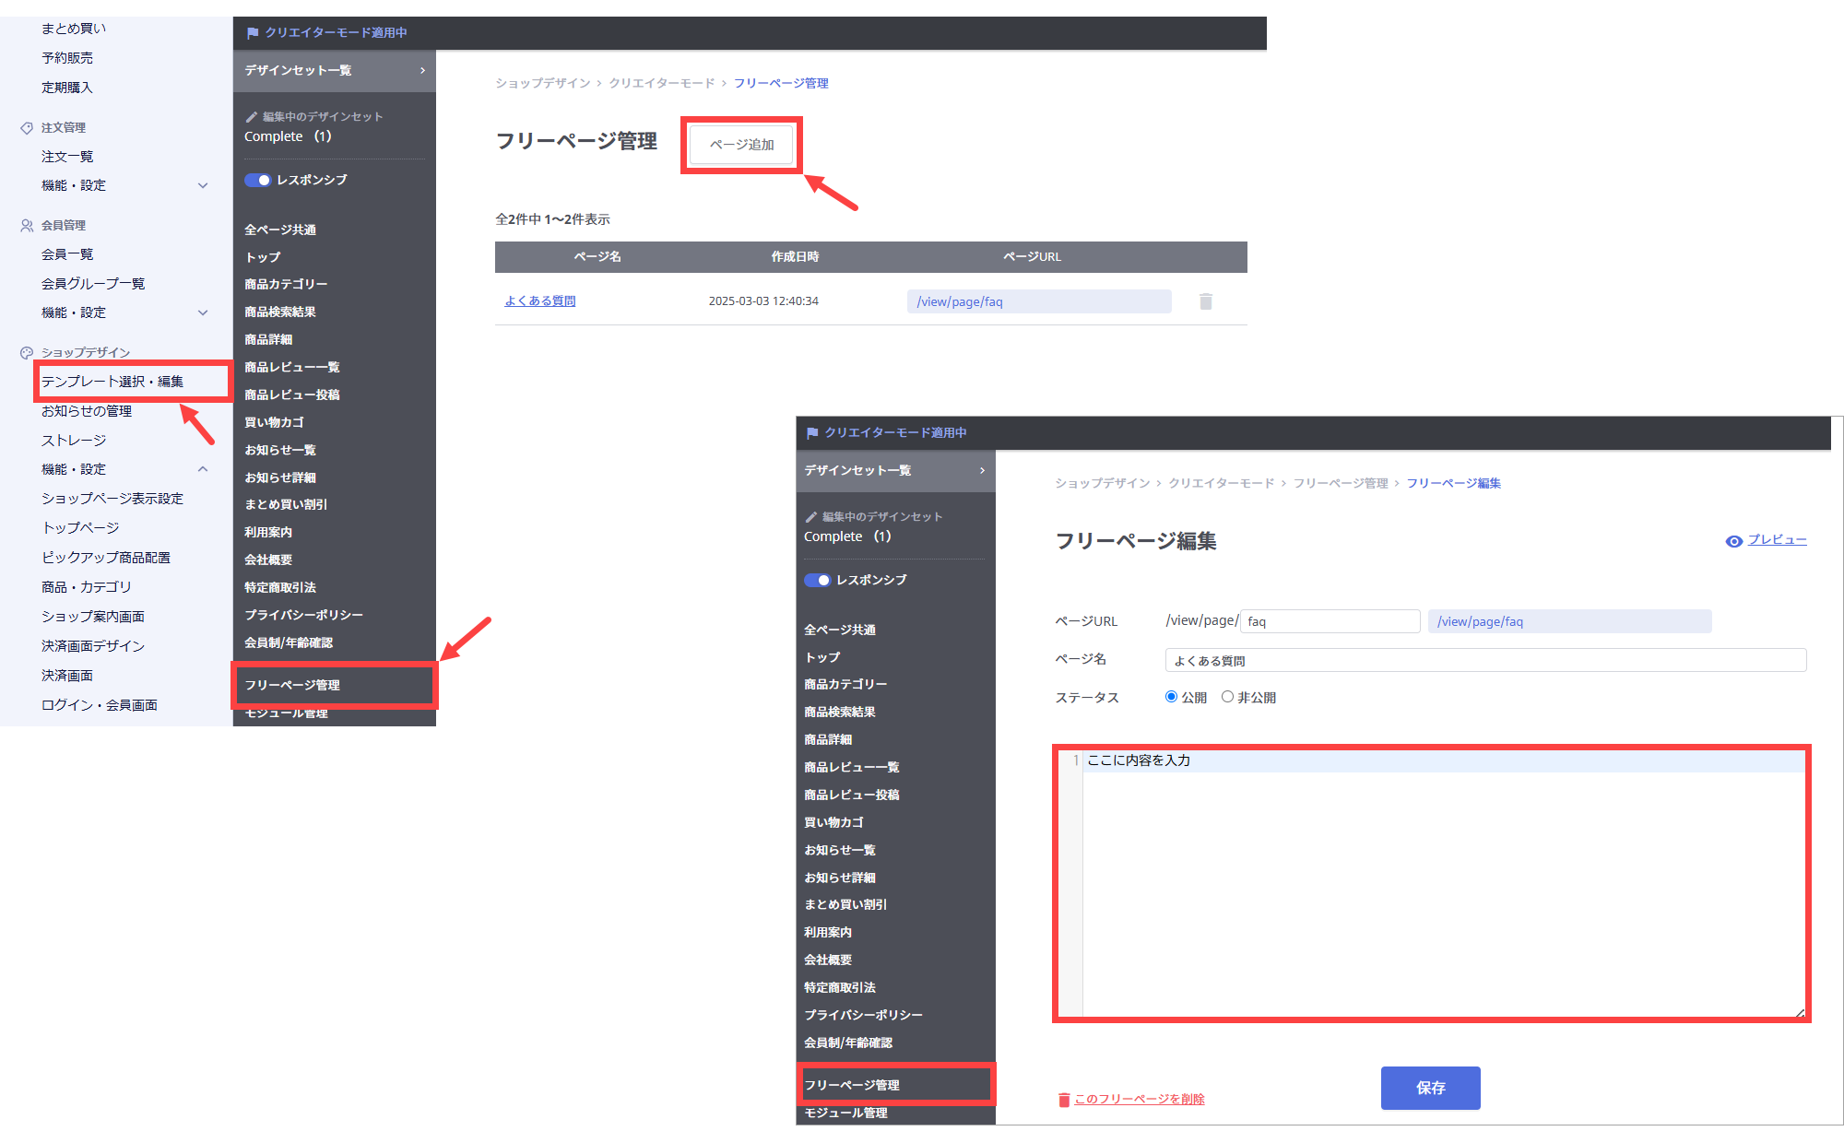Image resolution: width=1844 pixels, height=1143 pixels.
Task: Click ショップデザイン breadcrumb in editor window
Action: tap(1102, 483)
